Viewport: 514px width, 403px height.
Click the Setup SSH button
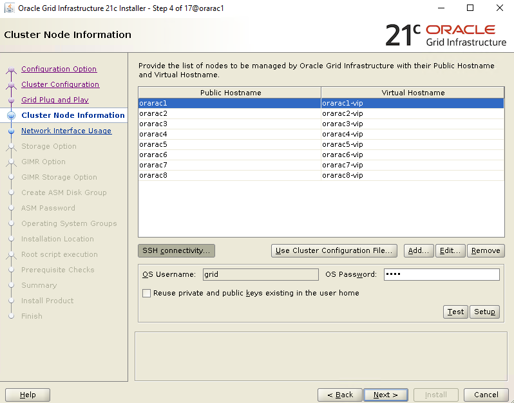point(484,312)
